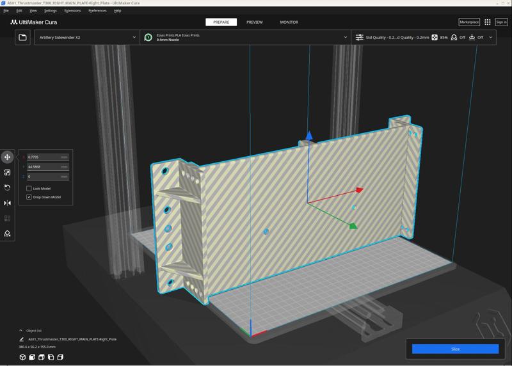The height and width of the screenshot is (366, 512).
Task: Click the model dimensions text 380.6 x 56.2 x 155.0 mm
Action: (x=37, y=347)
